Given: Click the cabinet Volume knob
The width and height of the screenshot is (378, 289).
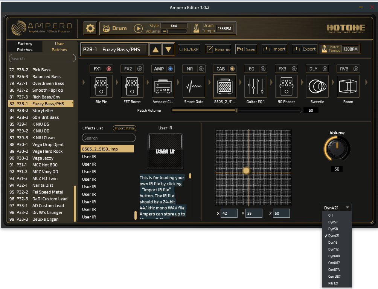Looking at the screenshot, I should coord(337,149).
